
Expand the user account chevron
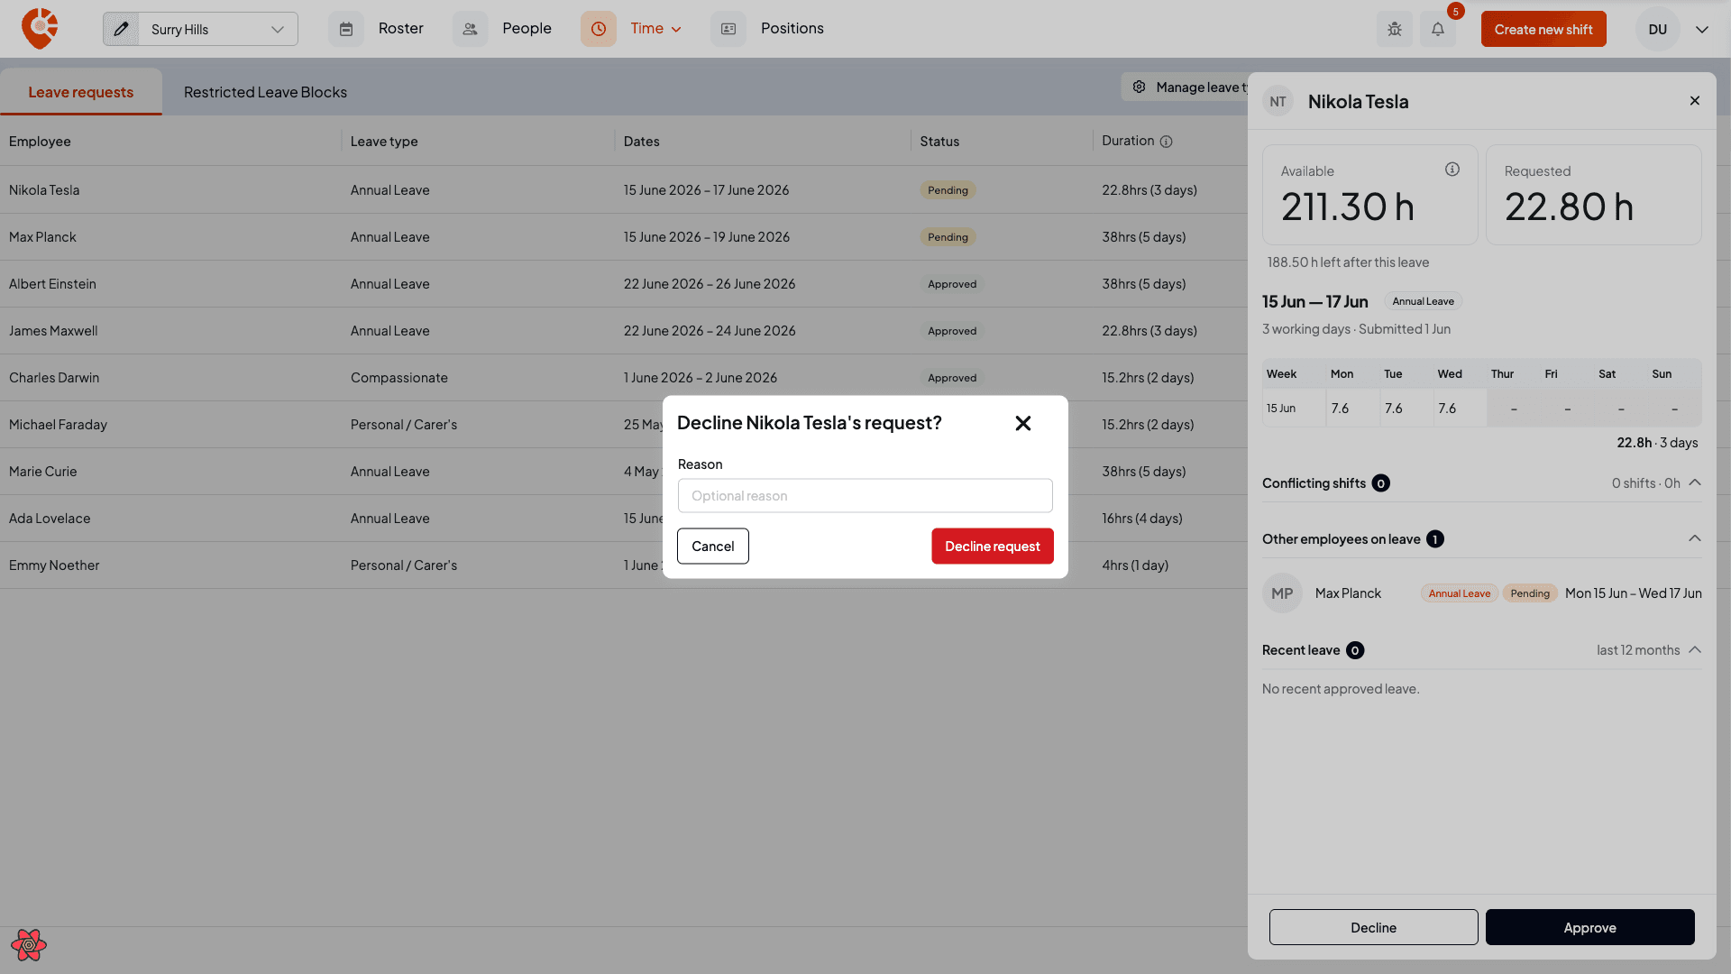(x=1702, y=29)
